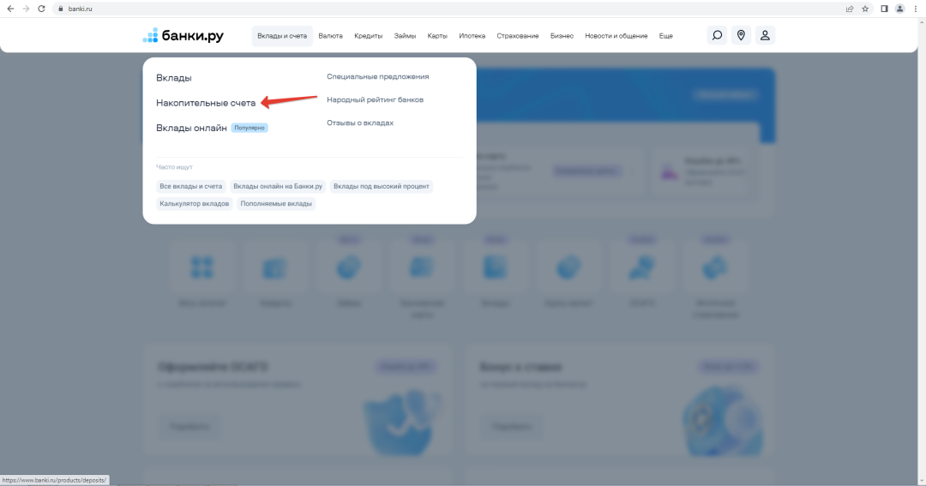
Task: Select Накопительные счета link
Action: pyautogui.click(x=206, y=103)
